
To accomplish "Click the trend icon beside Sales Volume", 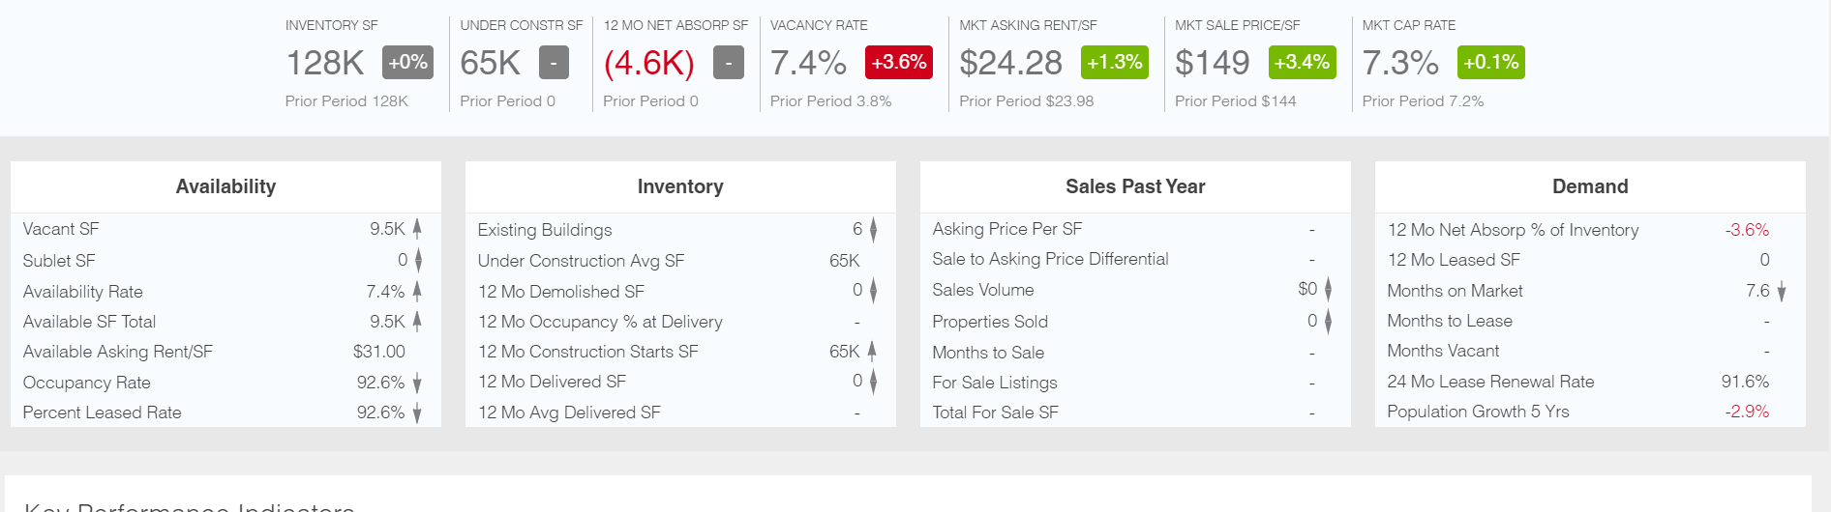I will [1328, 290].
